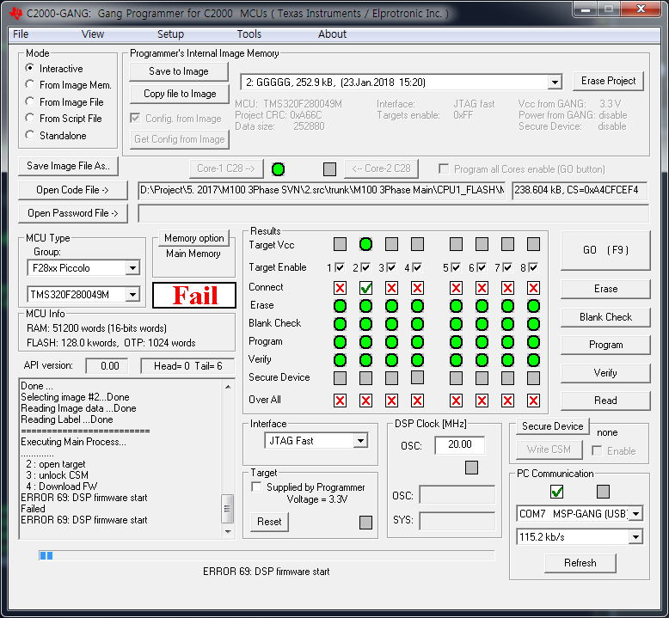The width and height of the screenshot is (669, 618).
Task: Click log panel scrollbar thumb
Action: (227, 508)
